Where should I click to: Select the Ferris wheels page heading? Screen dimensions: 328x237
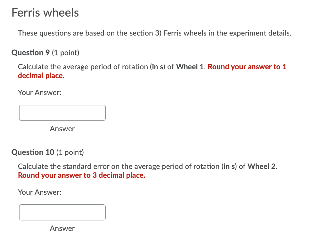click(45, 13)
